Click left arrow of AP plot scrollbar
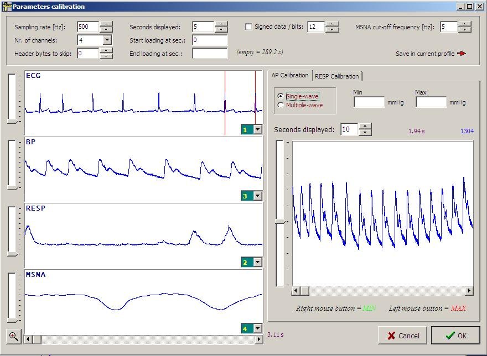The width and height of the screenshot is (487, 356). coord(296,291)
